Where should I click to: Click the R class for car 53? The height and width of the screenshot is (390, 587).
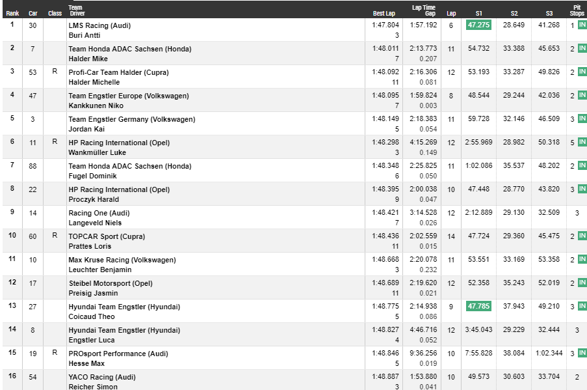coord(55,71)
